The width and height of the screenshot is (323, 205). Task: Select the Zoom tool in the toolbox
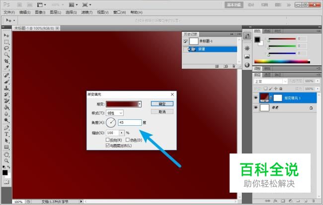pos(6,161)
